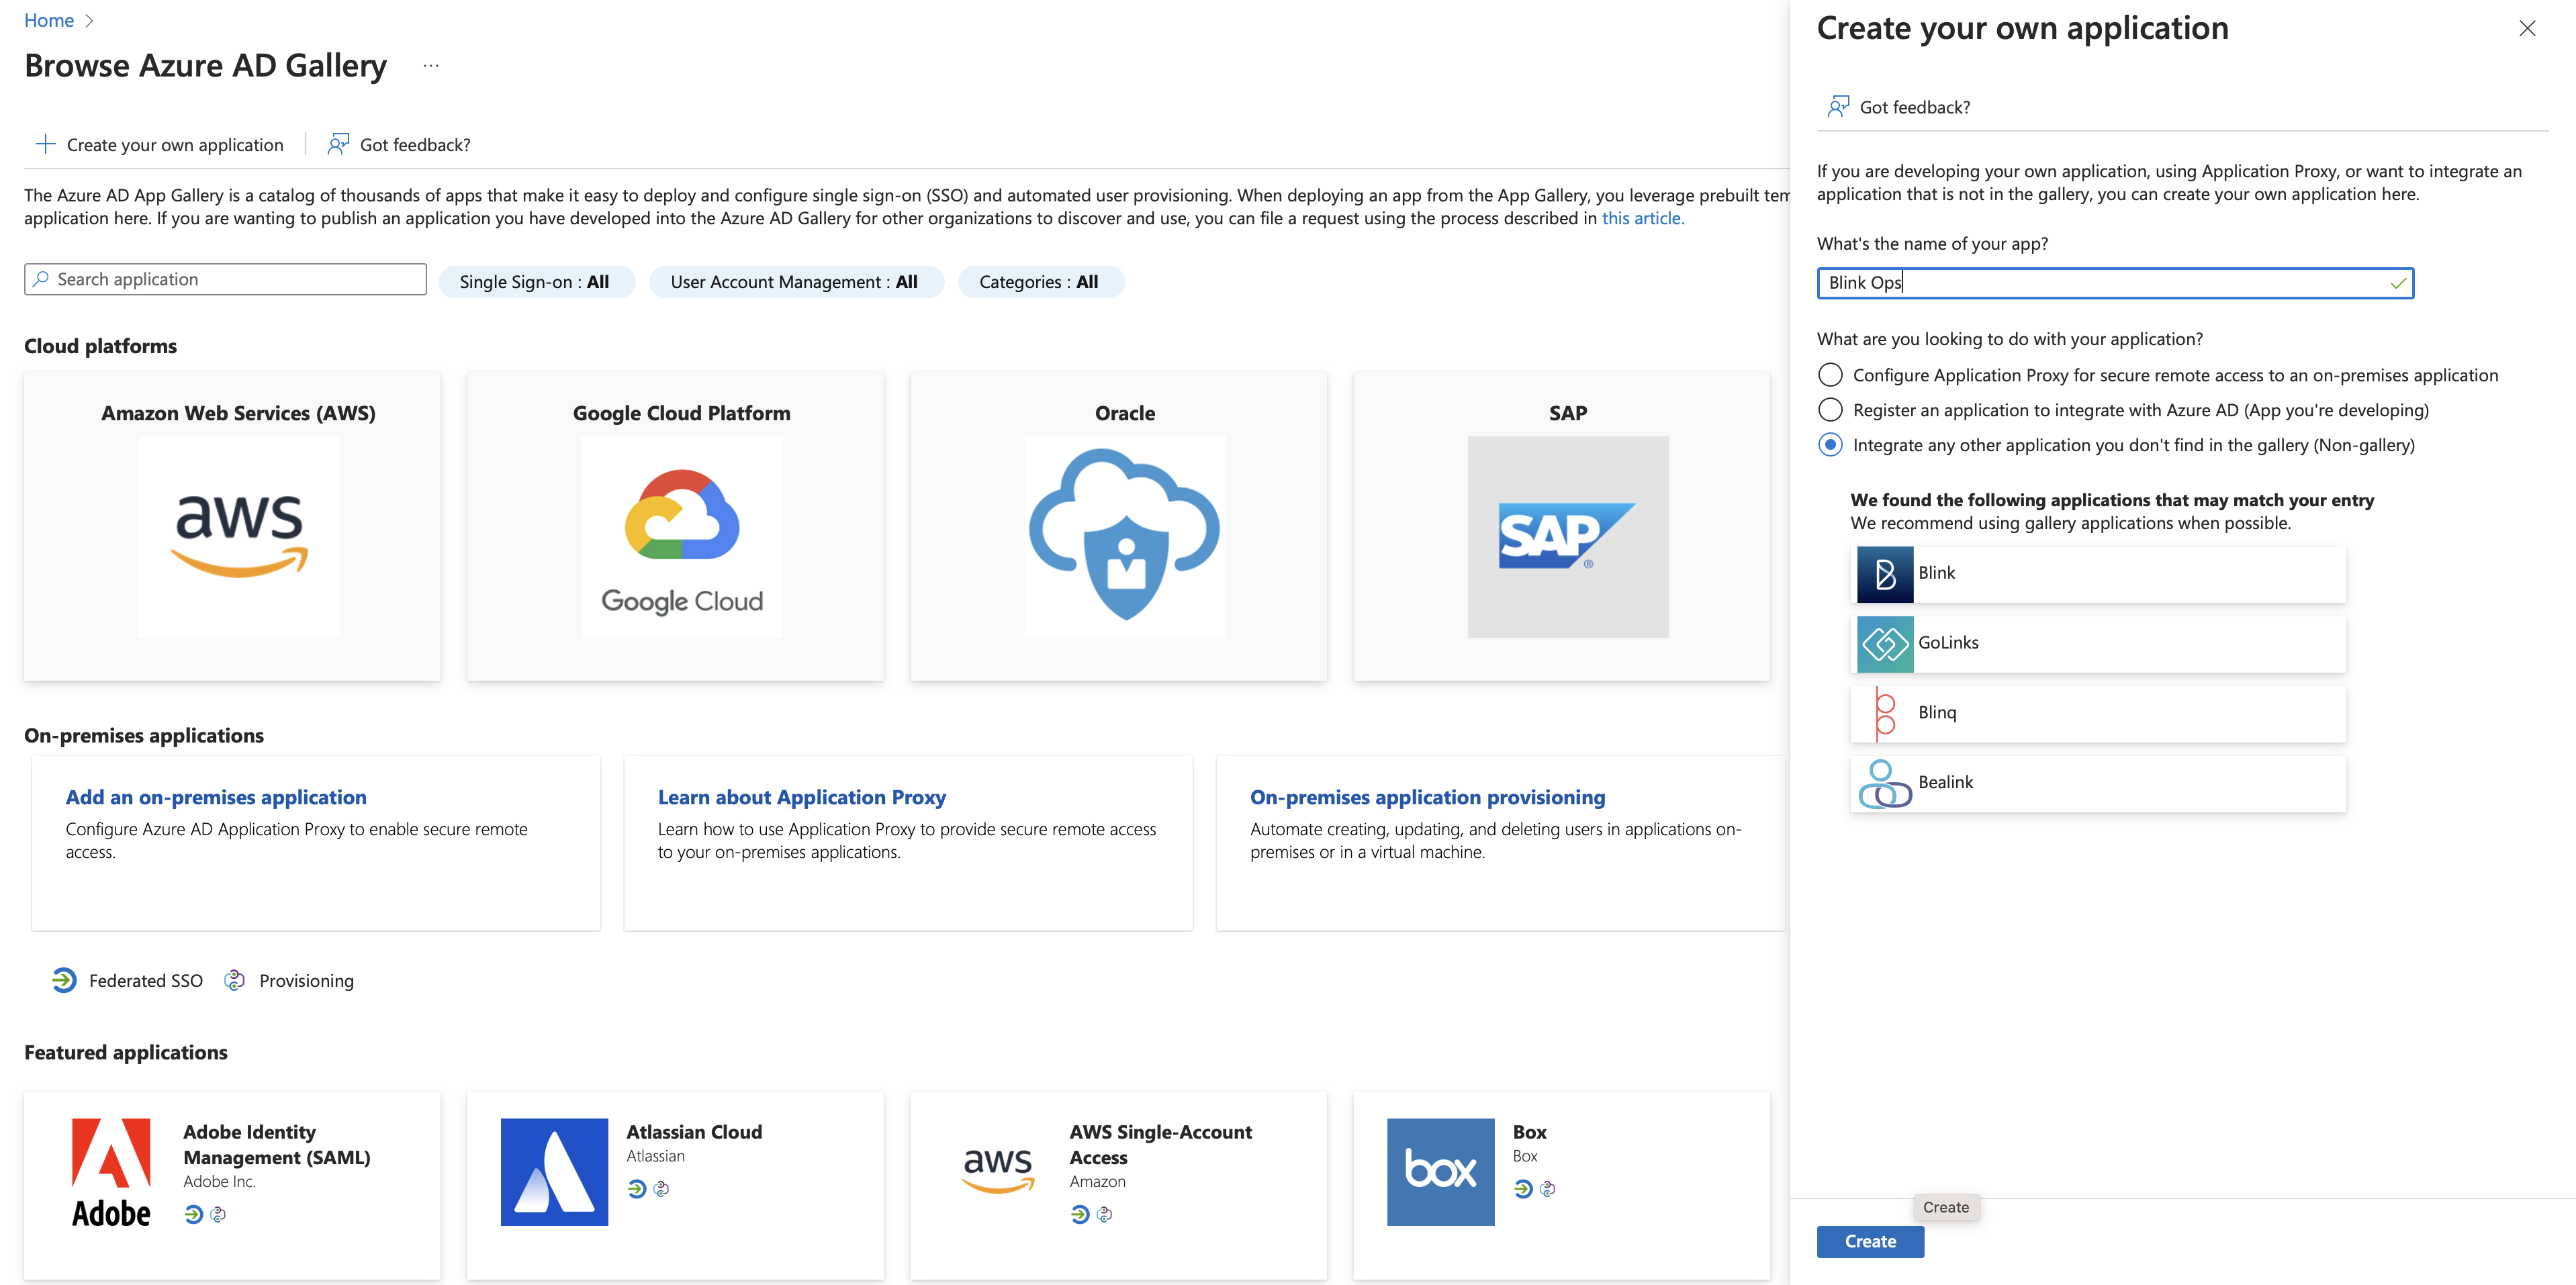2576x1285 pixels.
Task: Click Got feedback? in the Create panel
Action: pos(1900,106)
